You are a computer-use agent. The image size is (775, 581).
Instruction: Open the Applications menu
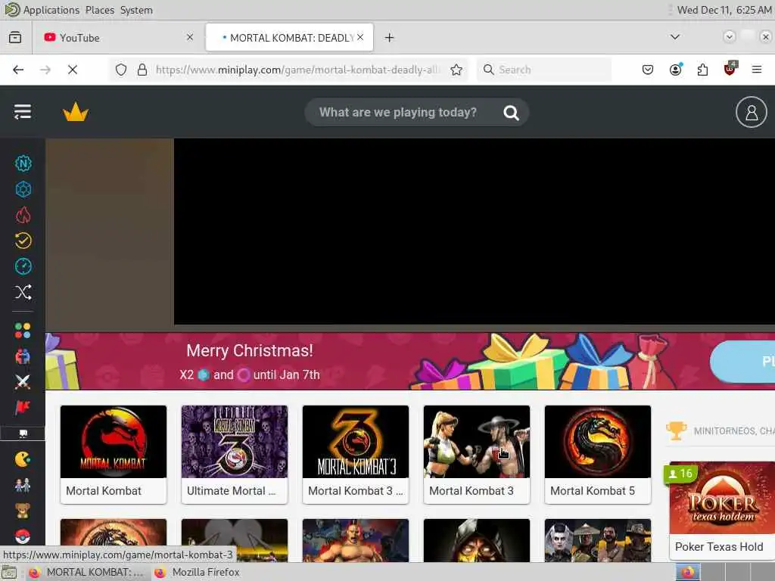click(x=51, y=10)
